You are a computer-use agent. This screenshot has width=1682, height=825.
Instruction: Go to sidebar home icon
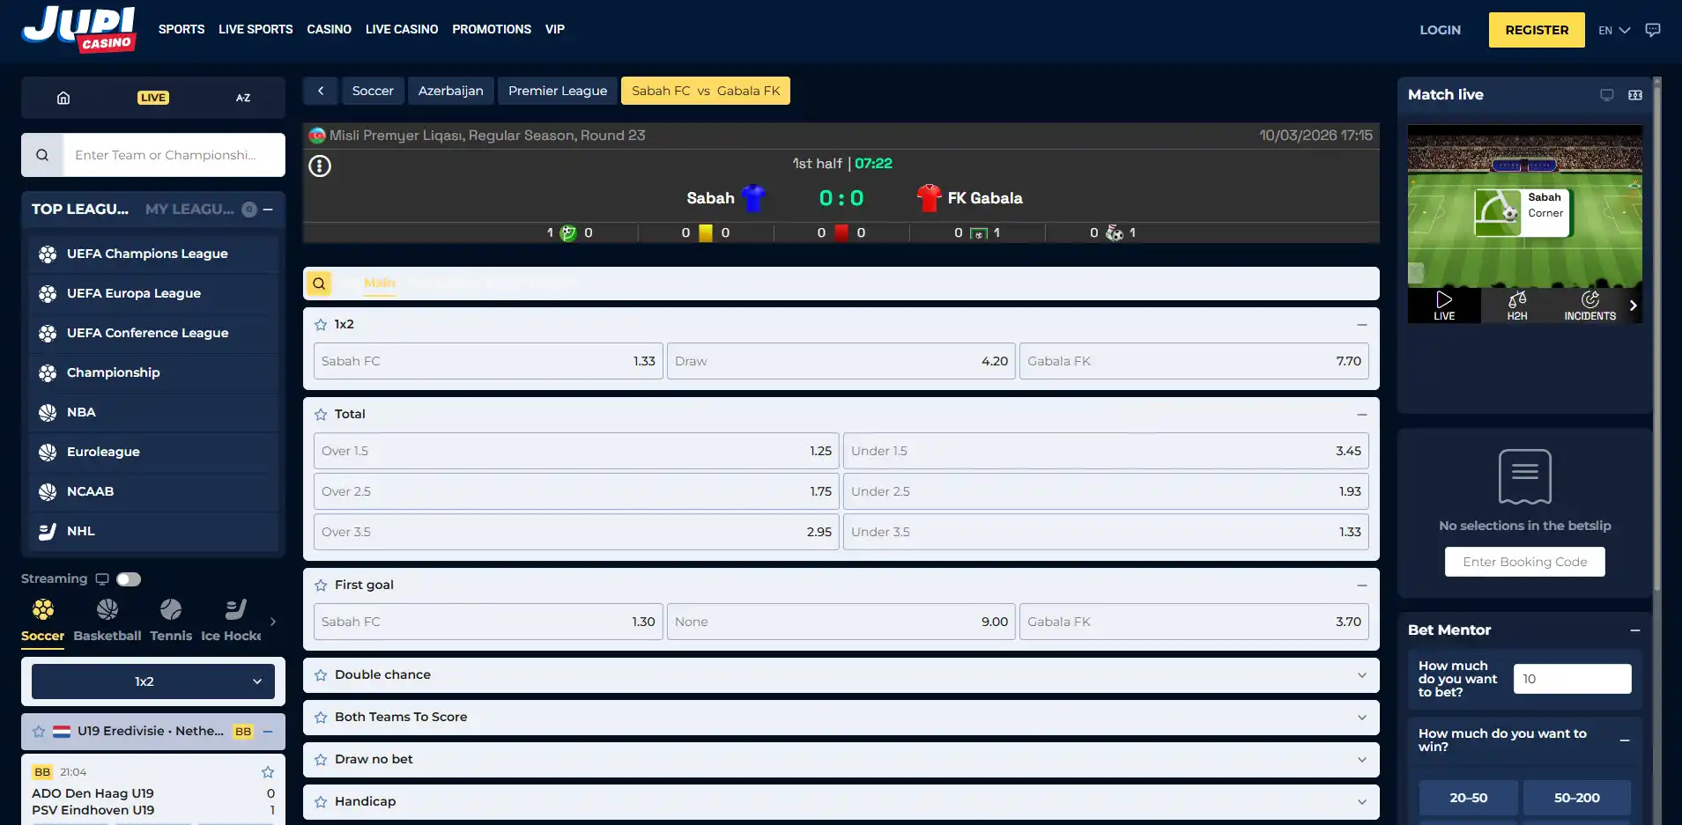click(63, 98)
